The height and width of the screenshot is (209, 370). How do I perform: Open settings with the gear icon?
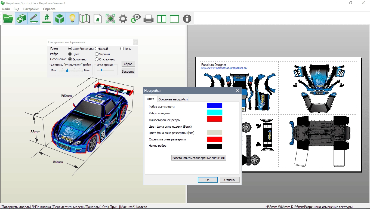tap(123, 19)
